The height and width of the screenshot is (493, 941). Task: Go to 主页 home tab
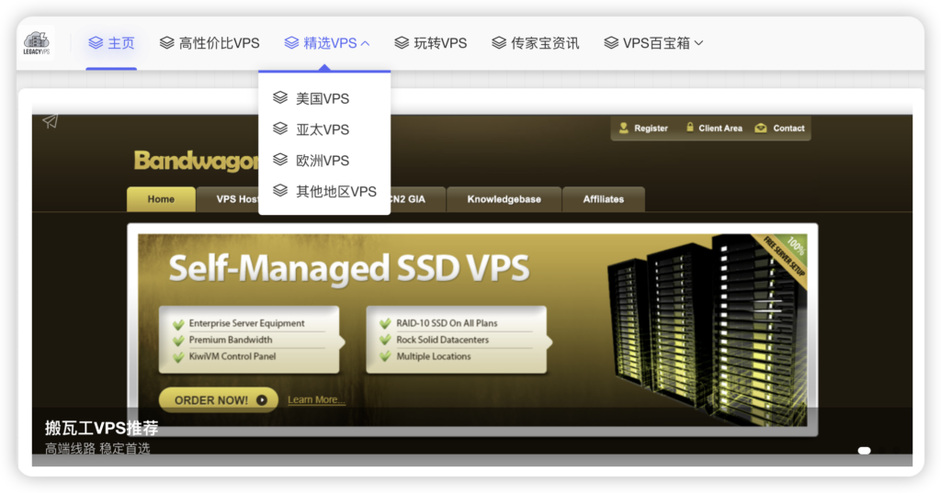(x=111, y=43)
